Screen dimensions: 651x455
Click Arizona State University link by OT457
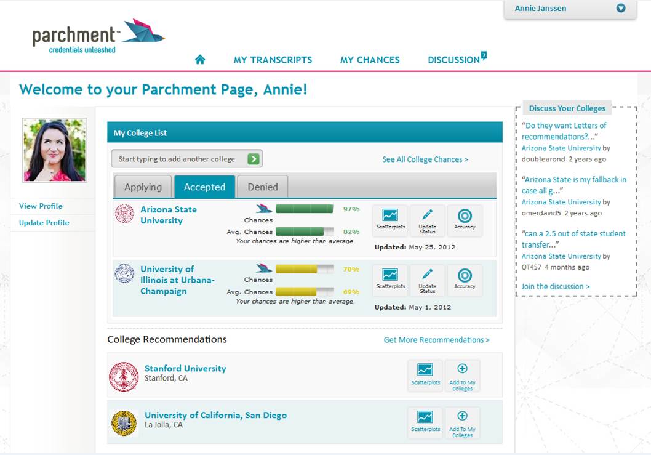point(561,256)
